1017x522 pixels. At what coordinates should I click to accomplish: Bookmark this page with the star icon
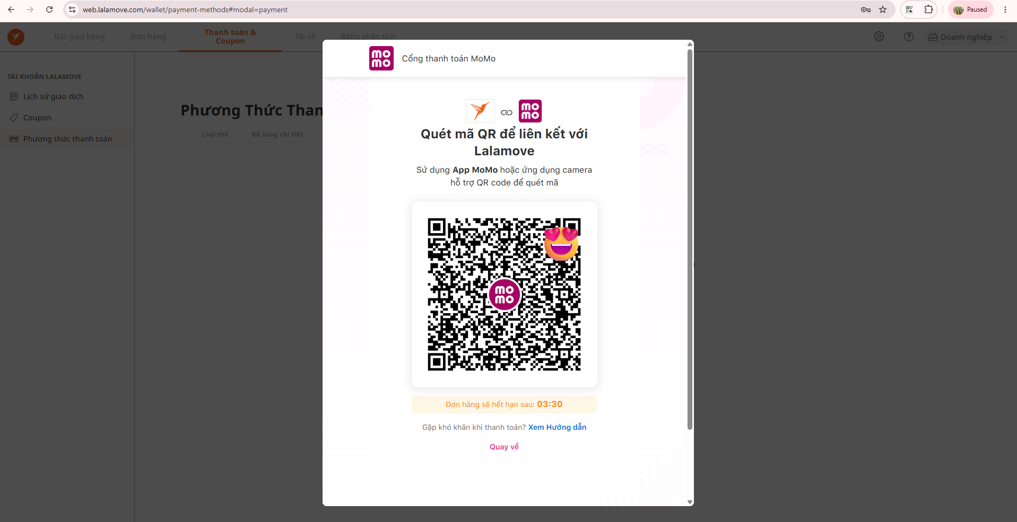pos(883,10)
